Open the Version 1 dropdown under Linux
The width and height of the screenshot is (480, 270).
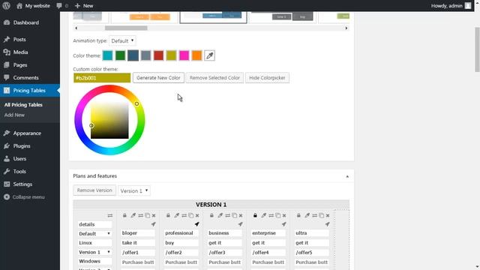click(94, 252)
